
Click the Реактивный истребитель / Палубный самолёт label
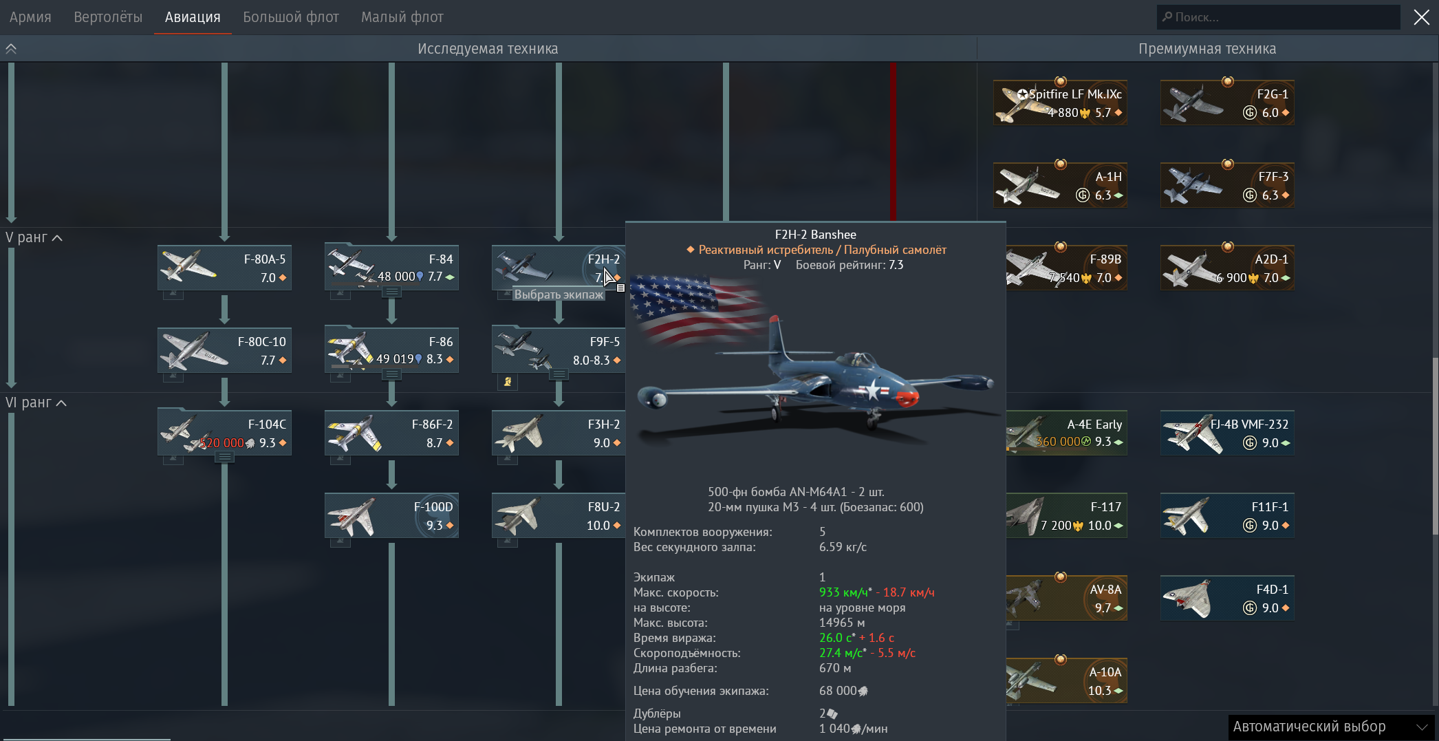point(822,250)
